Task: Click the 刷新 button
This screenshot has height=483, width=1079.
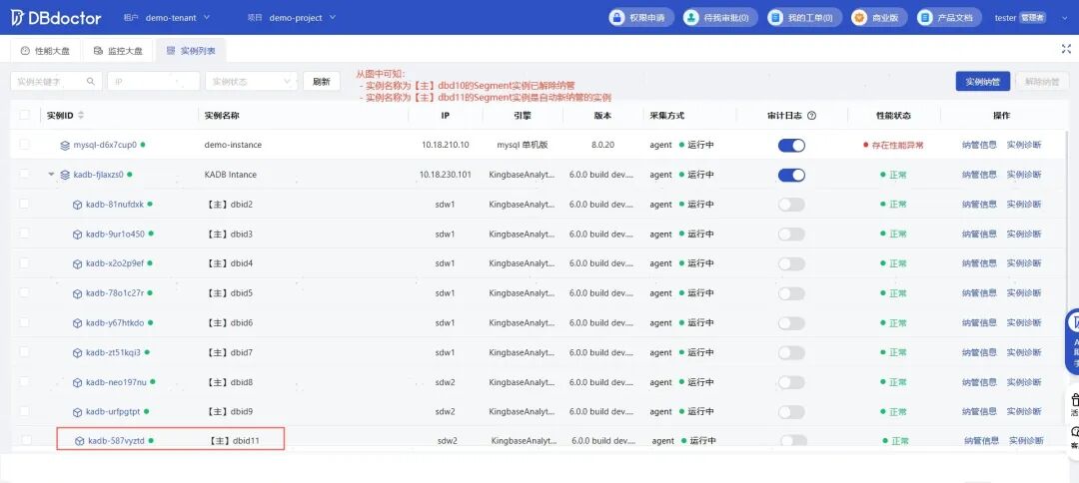Action: (x=322, y=81)
